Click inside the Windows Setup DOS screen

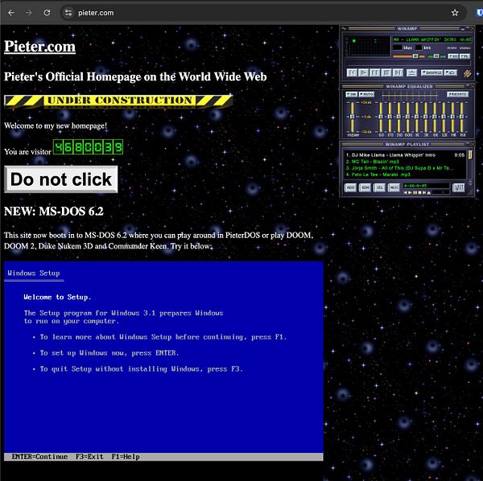163,361
